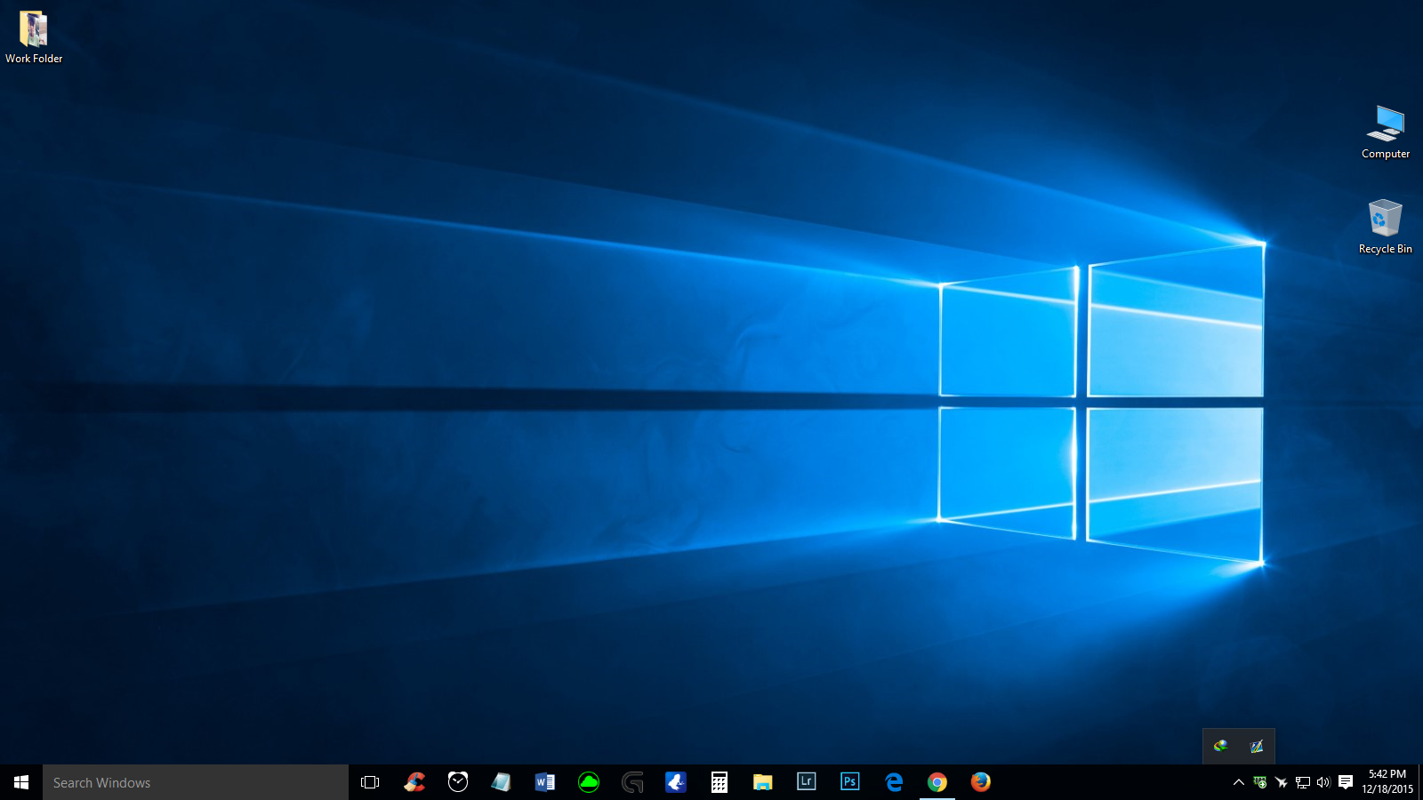The width and height of the screenshot is (1423, 800).
Task: Launch Microsoft Word from the taskbar
Action: [x=545, y=782]
